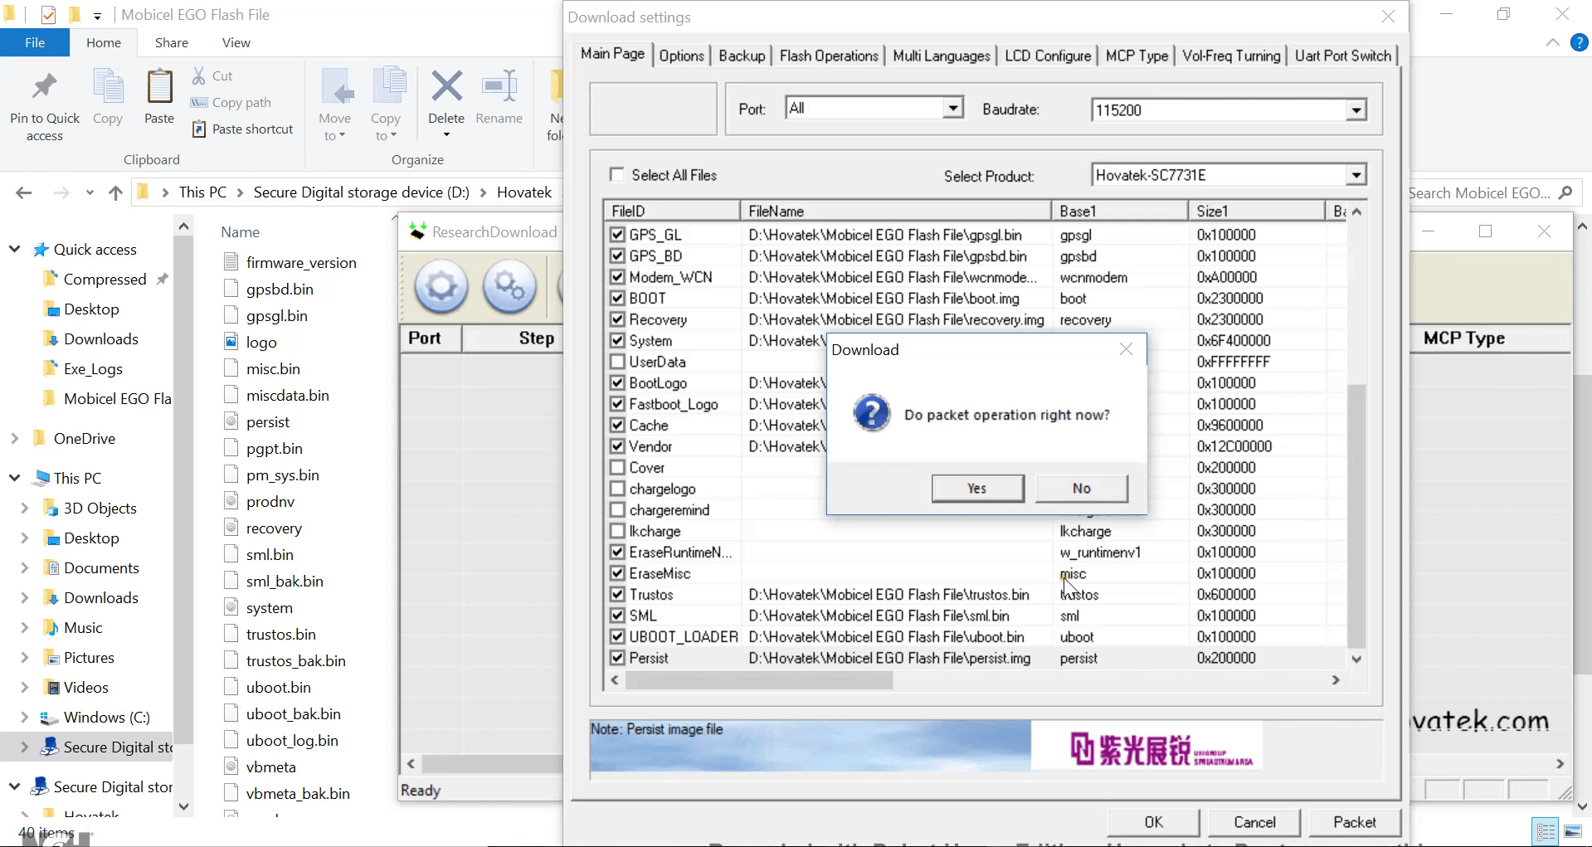Click OK in Download settings
Image resolution: width=1592 pixels, height=847 pixels.
coord(1153,822)
